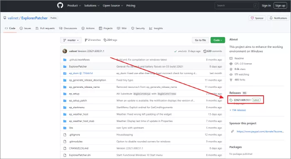Click the Go to file button
Image resolution: width=291 pixels, height=159 pixels.
[200, 40]
